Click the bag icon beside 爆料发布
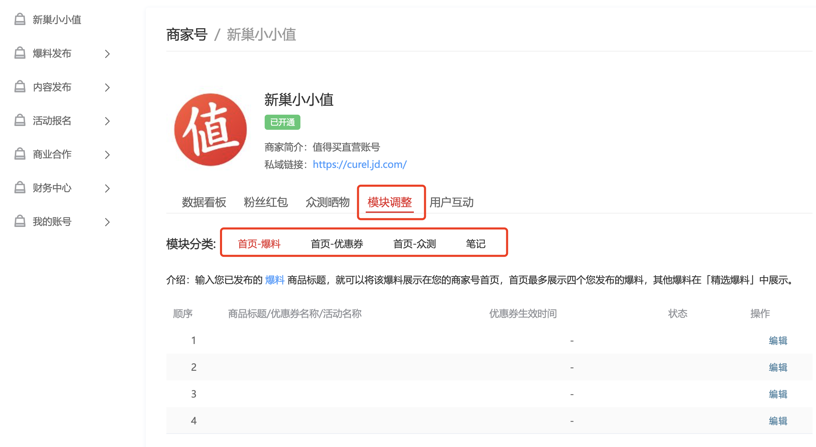816x447 pixels. (x=20, y=53)
